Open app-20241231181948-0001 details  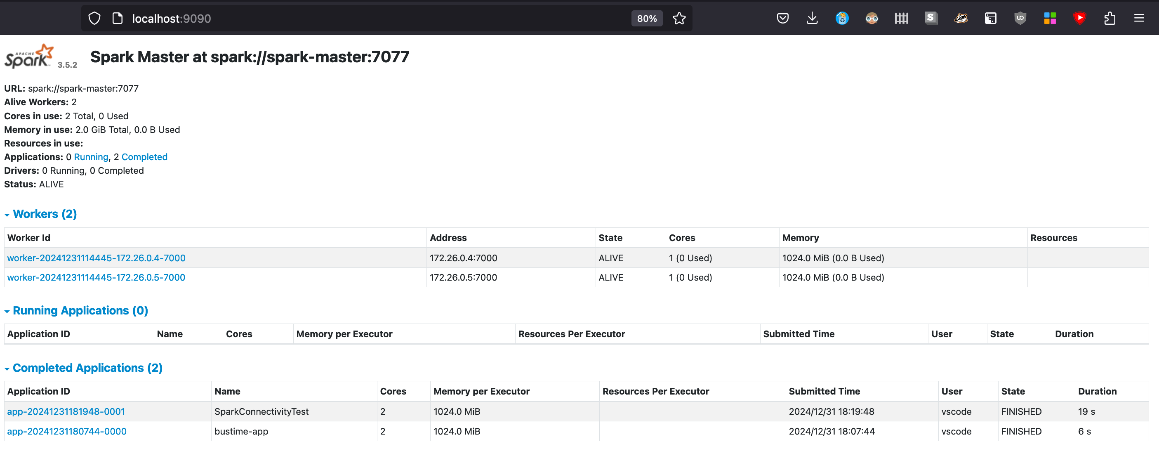click(x=66, y=411)
